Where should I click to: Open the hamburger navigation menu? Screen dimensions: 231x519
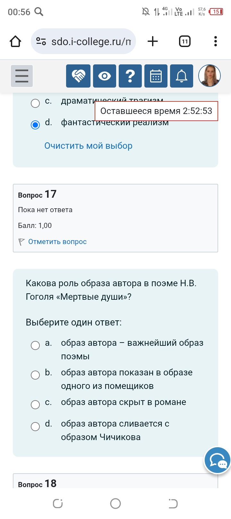point(22,76)
